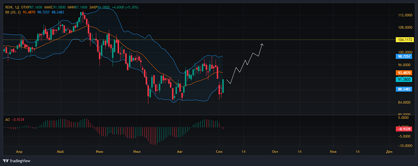Viewport: 418px width, 166px height.
Task: Click the RENI, 1Д symbol title
Action: pos(12,8)
